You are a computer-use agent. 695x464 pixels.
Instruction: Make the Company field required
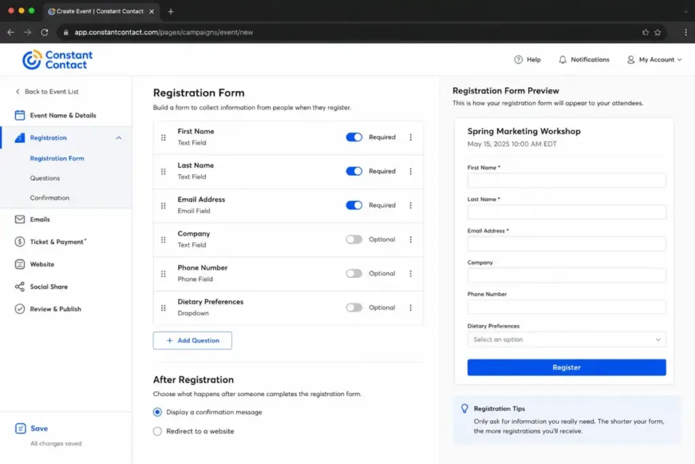point(354,240)
